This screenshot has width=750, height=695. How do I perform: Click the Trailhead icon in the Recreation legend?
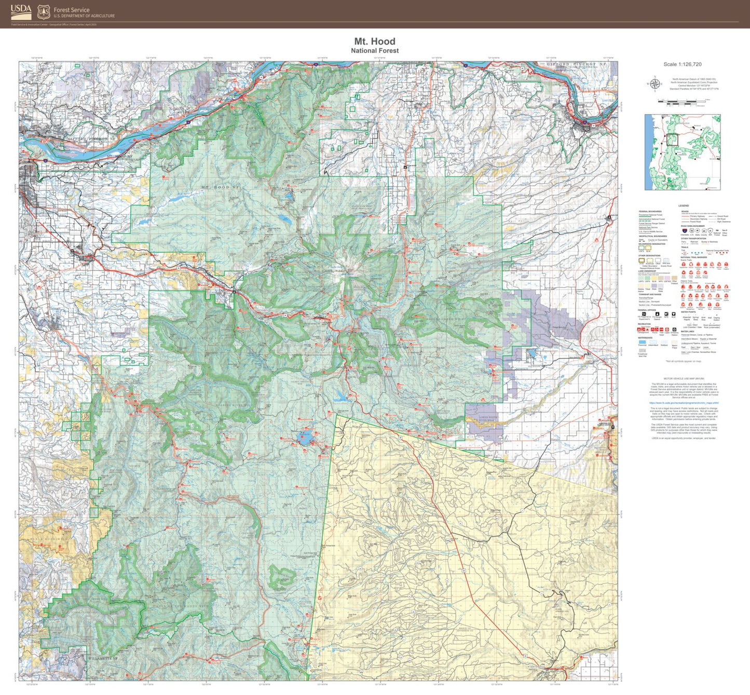pos(660,329)
